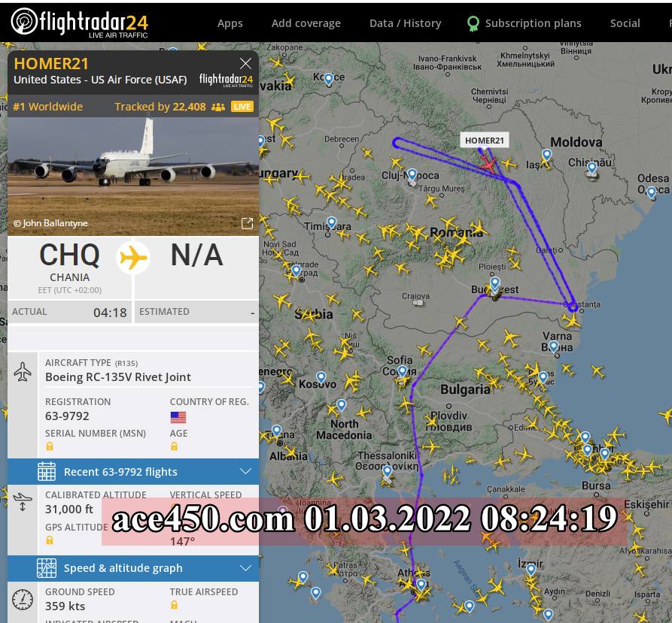Click the red HOMER21 aircraft icon on map

(488, 163)
